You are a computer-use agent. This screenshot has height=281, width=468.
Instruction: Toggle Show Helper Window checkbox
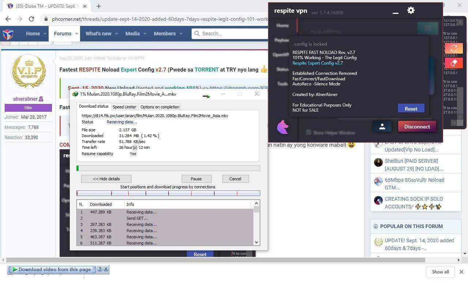[x=309, y=132]
